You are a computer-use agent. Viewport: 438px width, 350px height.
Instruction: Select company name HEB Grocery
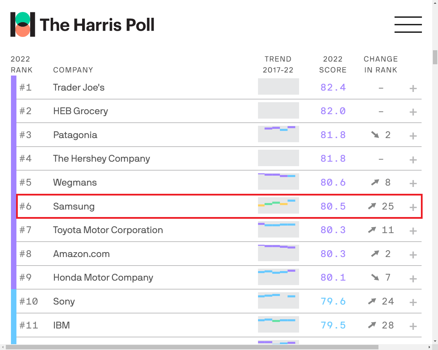coord(80,111)
